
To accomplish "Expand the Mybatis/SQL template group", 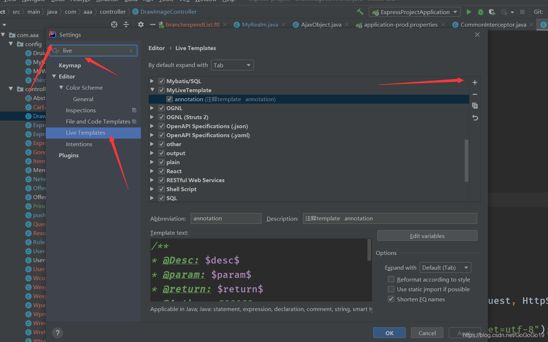I will [152, 81].
